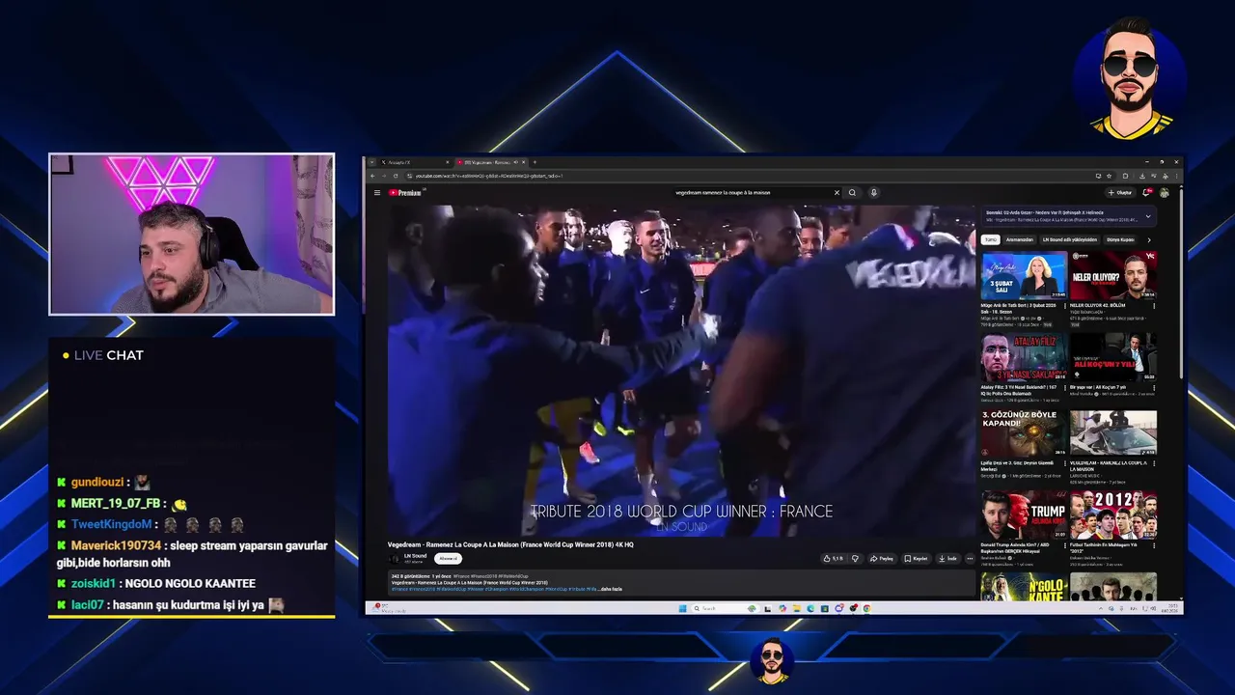Viewport: 1235px width, 695px height.
Task: Open options for Futbol Tarihinin 2012 video
Action: tap(1154, 545)
